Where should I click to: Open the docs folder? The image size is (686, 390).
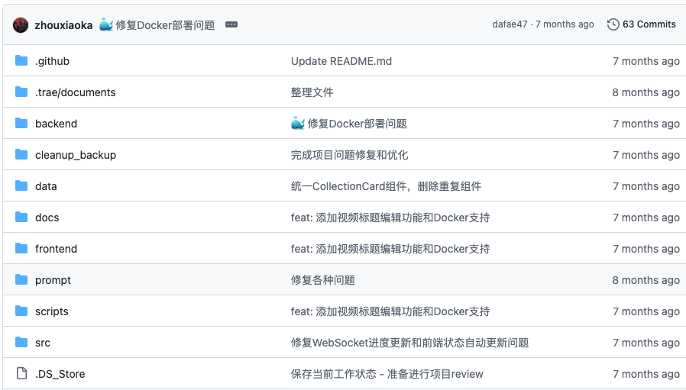tap(47, 218)
